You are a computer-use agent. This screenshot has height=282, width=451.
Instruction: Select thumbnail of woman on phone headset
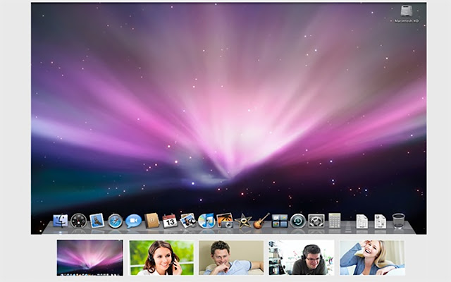click(x=161, y=257)
